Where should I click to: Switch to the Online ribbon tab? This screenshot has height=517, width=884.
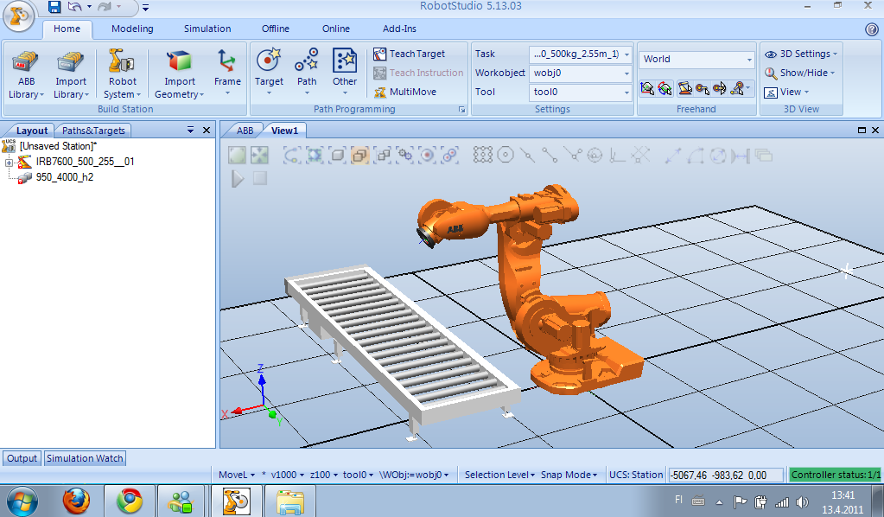(336, 29)
